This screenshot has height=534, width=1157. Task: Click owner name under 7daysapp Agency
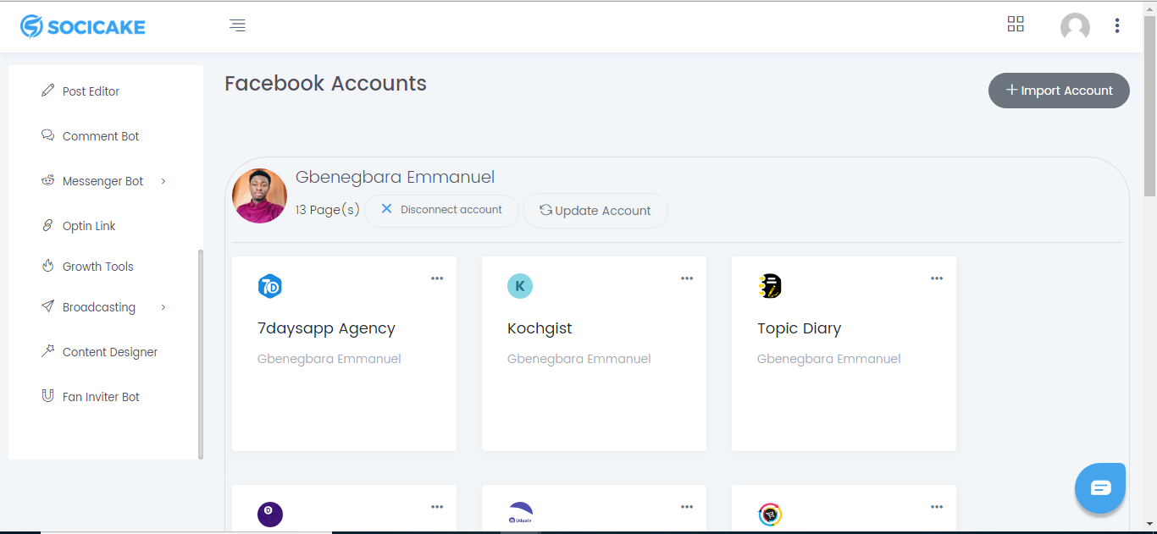pos(329,359)
